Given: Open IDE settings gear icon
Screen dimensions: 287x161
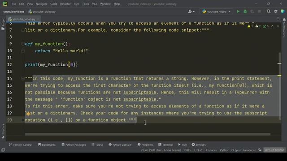Looking at the screenshot, I should click(276, 12).
